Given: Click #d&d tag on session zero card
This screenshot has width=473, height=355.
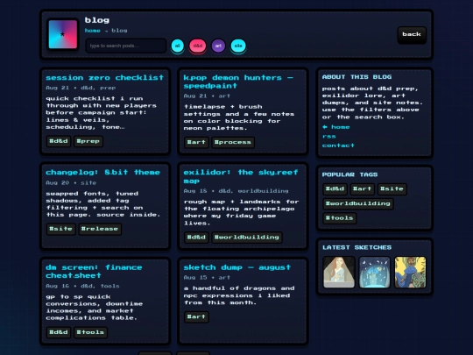Looking at the screenshot, I should point(59,141).
